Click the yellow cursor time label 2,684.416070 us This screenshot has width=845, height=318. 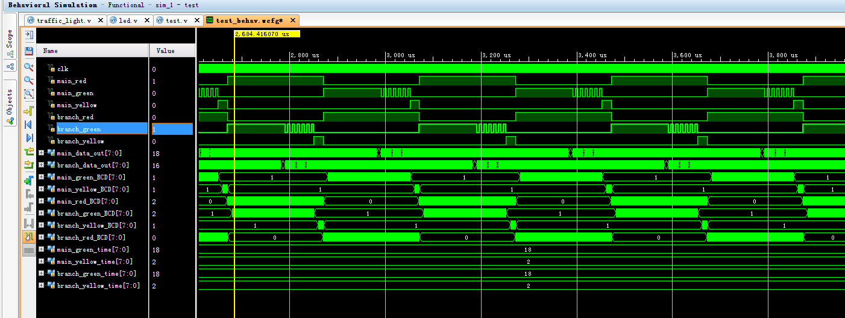tap(267, 34)
